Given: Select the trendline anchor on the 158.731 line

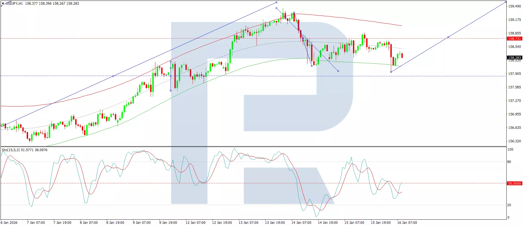Looking at the screenshot, I should (448, 37).
